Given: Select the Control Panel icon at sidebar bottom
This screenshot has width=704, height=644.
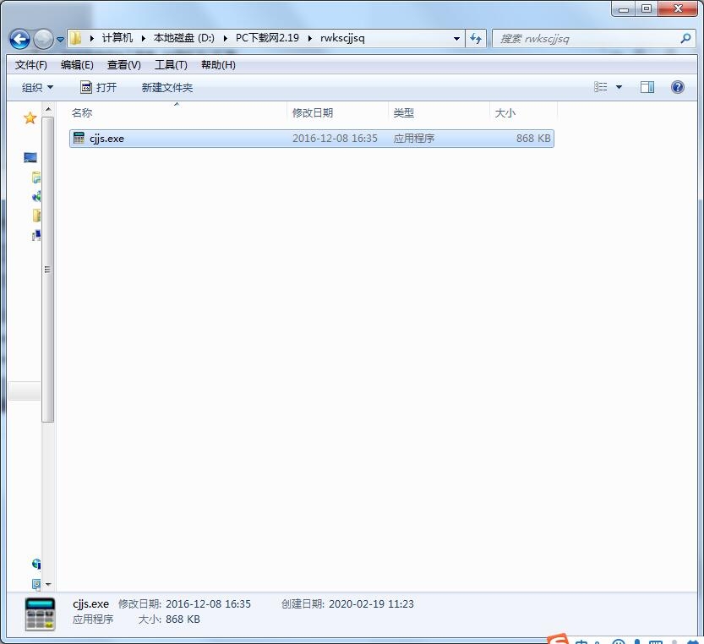Looking at the screenshot, I should [36, 584].
